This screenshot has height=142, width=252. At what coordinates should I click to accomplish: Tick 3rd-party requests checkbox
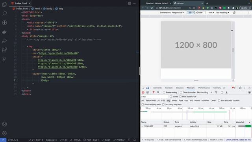(163, 105)
